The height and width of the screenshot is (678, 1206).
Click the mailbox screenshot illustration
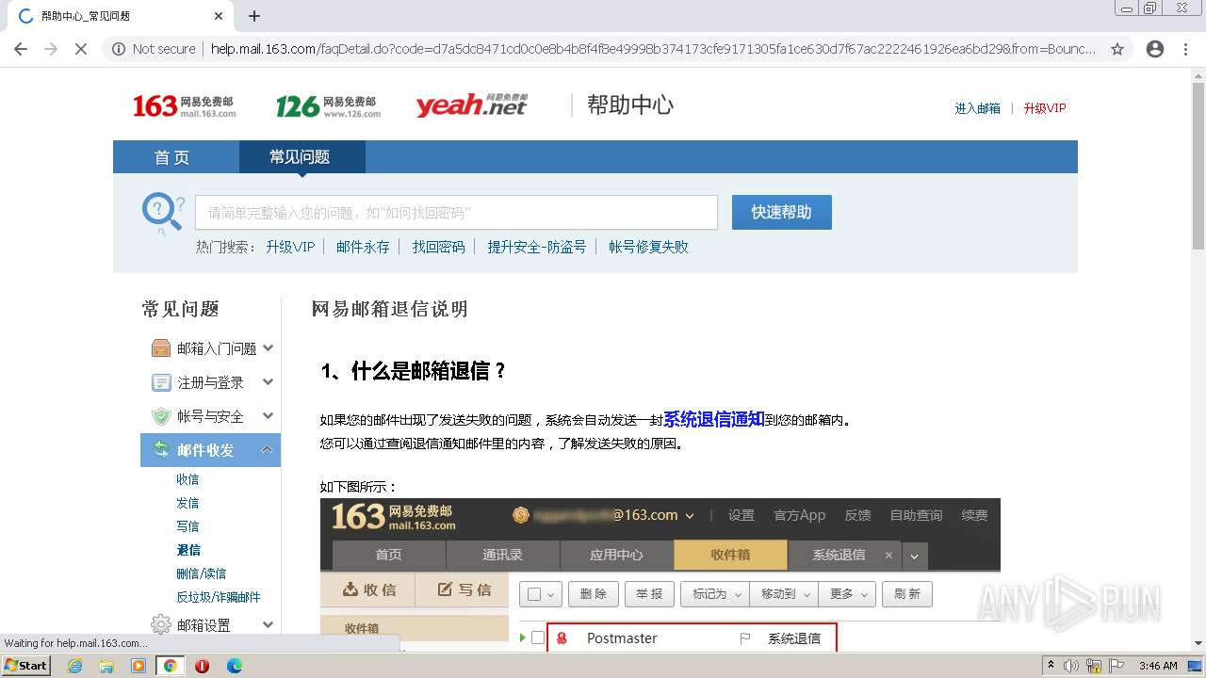tap(660, 574)
